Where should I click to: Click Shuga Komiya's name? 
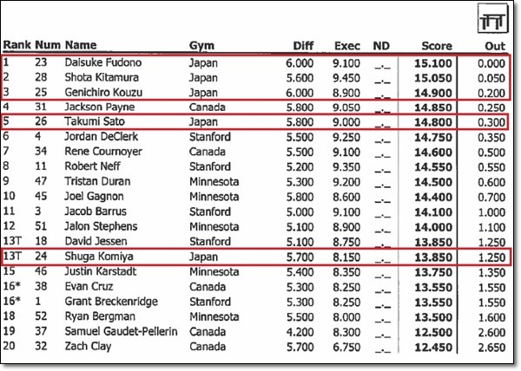click(x=99, y=257)
